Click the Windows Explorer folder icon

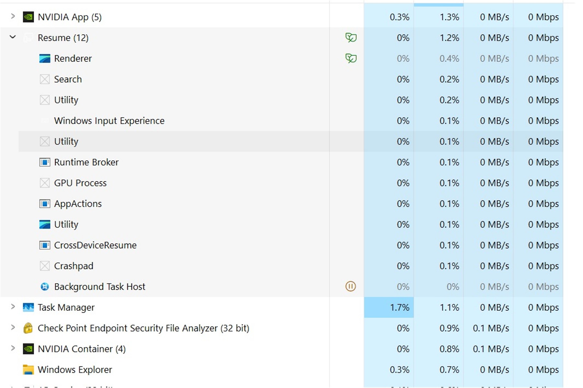tap(29, 370)
